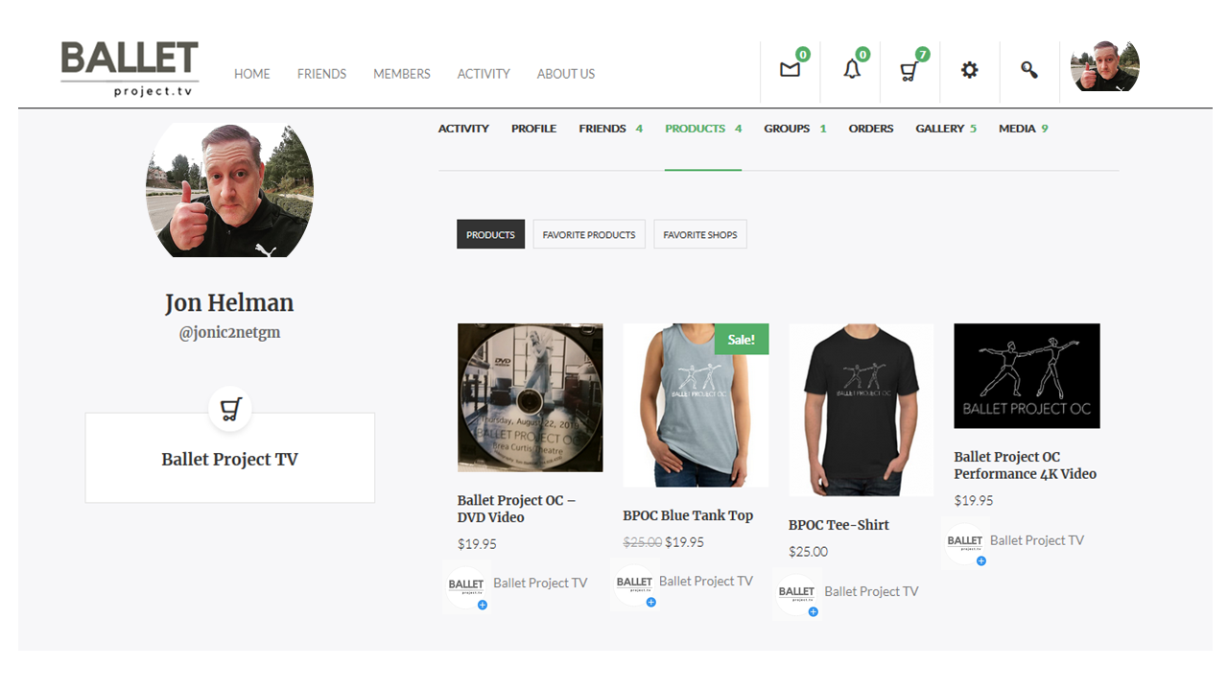
Task: Open FRIENDS in the main navigation
Action: click(x=321, y=74)
